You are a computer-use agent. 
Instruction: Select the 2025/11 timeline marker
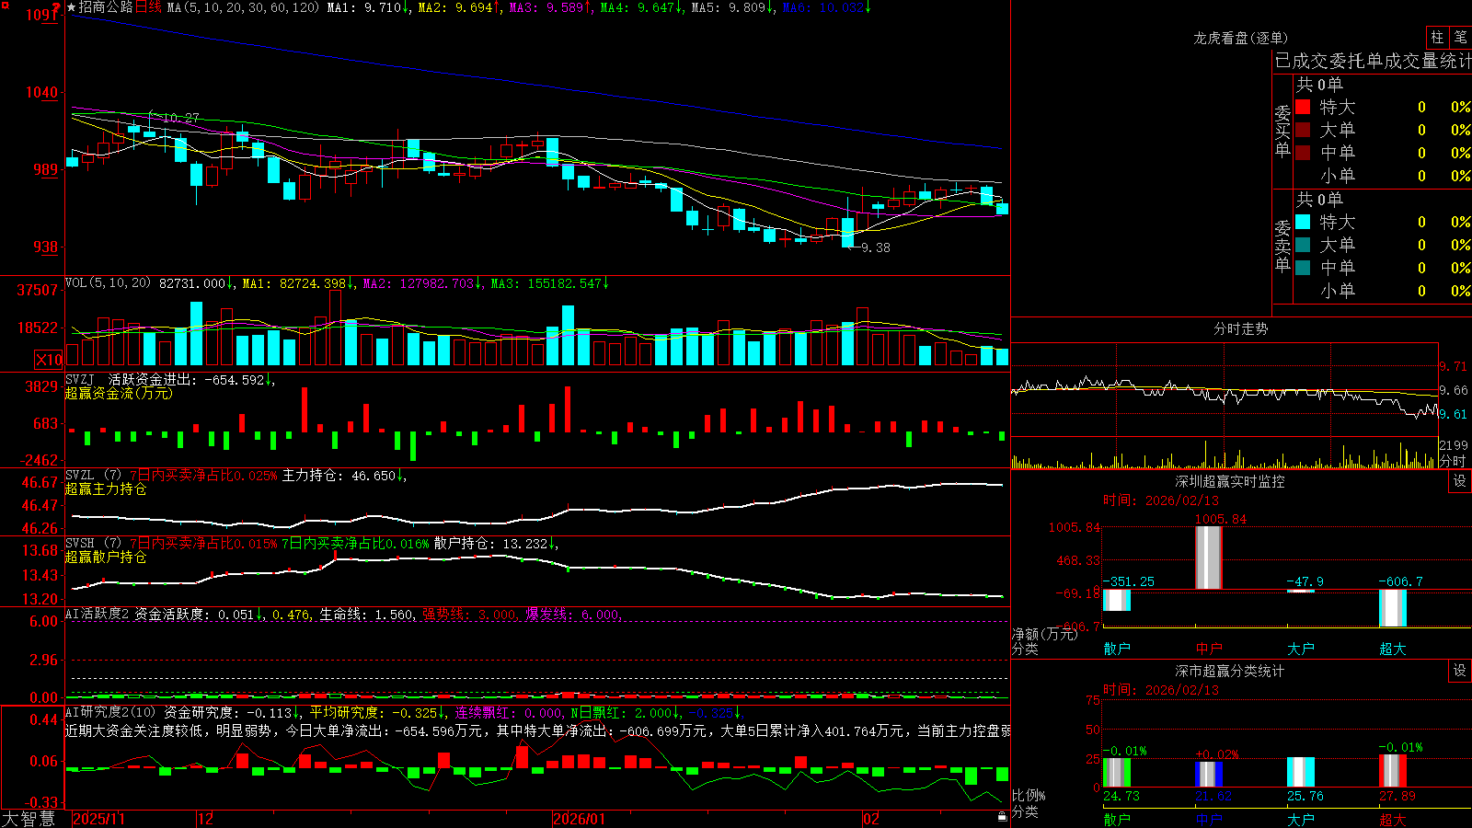(98, 819)
